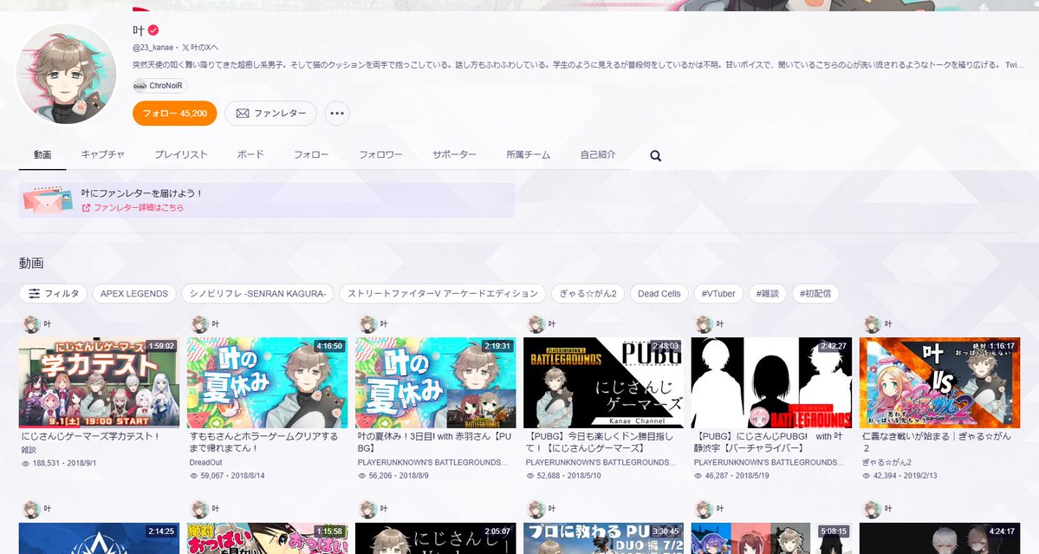Click the ChroNoiR team badge
1039x554 pixels.
pyautogui.click(x=159, y=86)
